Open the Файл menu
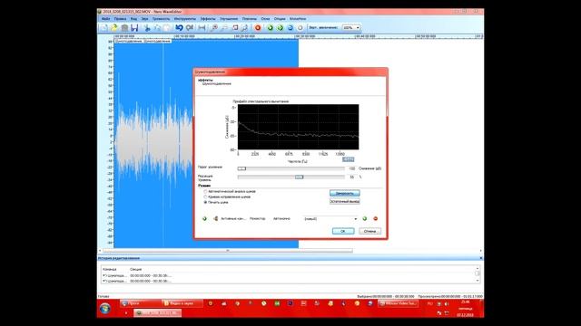This screenshot has height=326, width=581. [105, 18]
